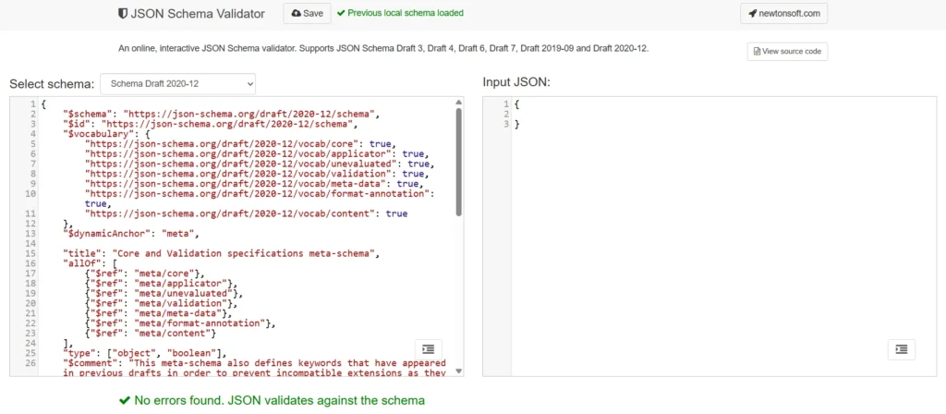Click the JSON Schema Validator shield logo
This screenshot has height=414, width=946.
click(123, 13)
